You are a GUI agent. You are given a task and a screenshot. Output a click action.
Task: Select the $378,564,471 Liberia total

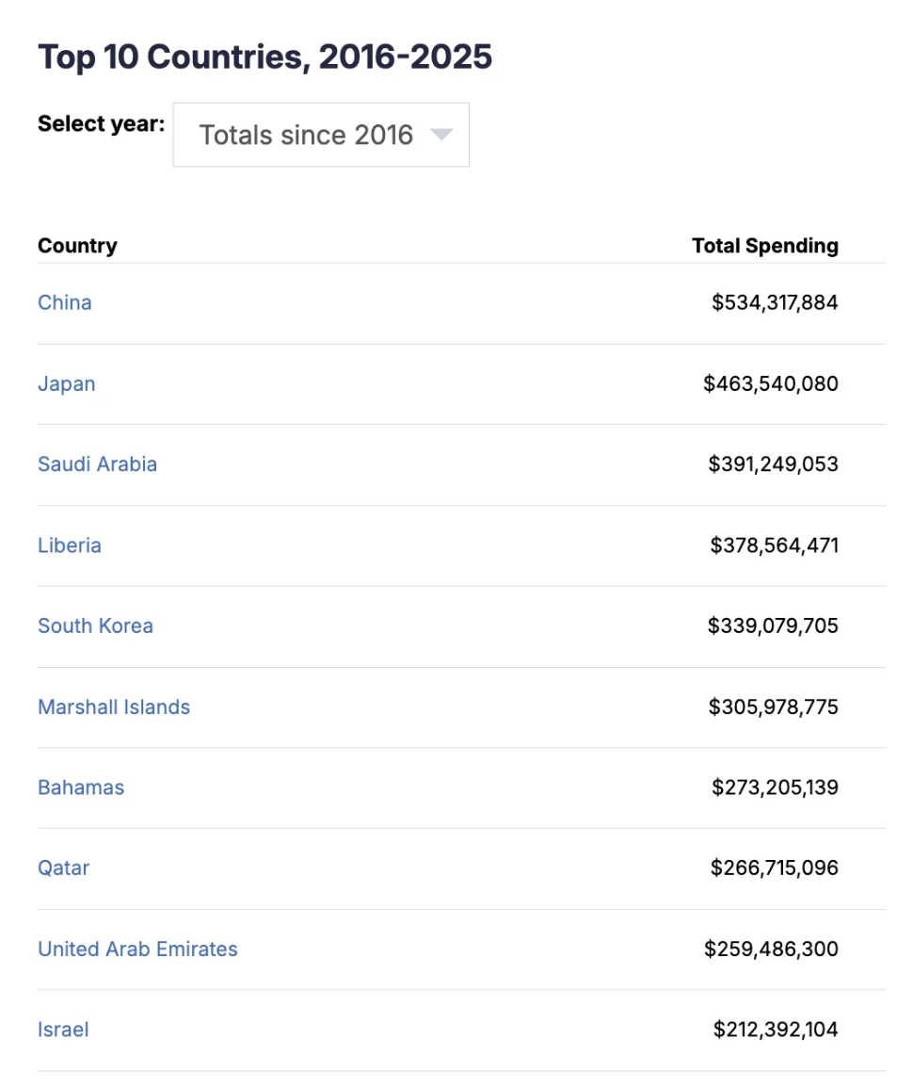[x=774, y=545]
